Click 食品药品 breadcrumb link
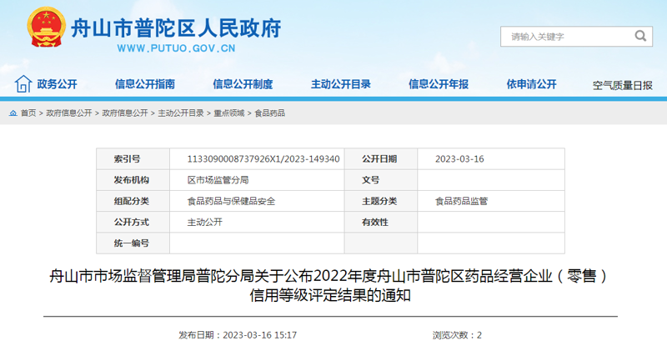 269,113
